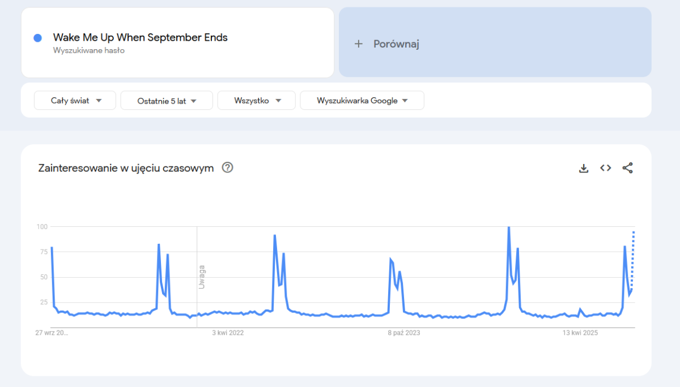The height and width of the screenshot is (387, 680).
Task: Click the Zainteresowanie w ujęciu czasowym heading
Action: click(x=126, y=168)
